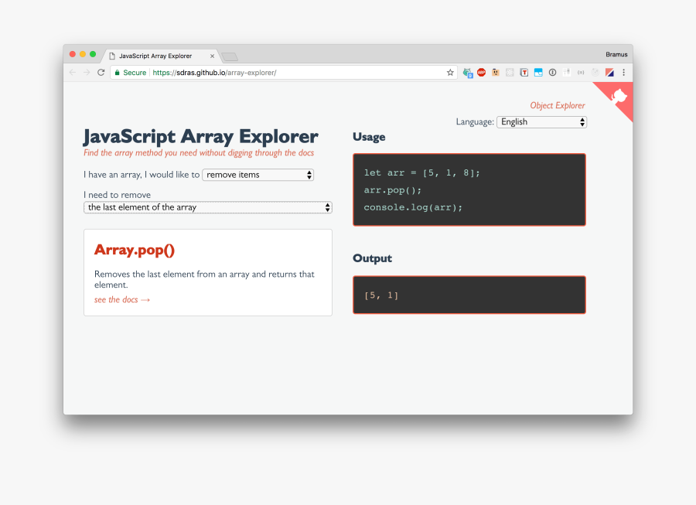Click the circled info extension icon
The image size is (696, 505).
tap(552, 73)
